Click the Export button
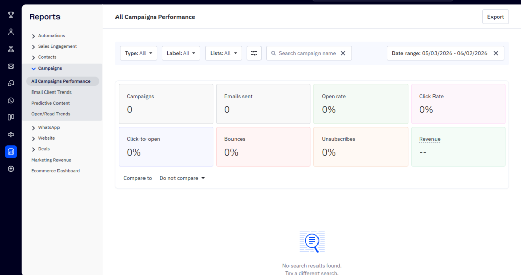The width and height of the screenshot is (521, 275). point(496,17)
